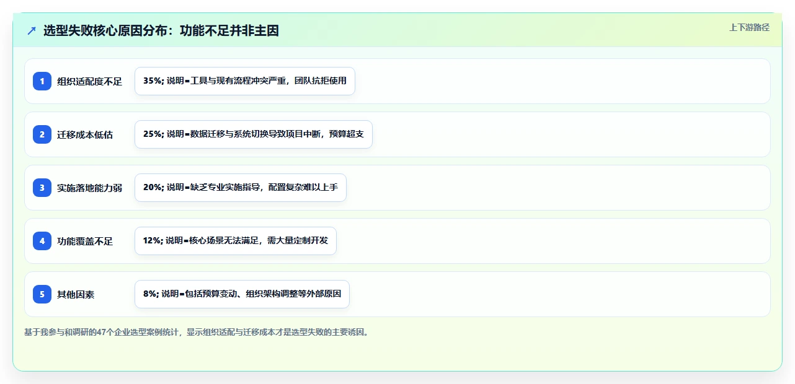Viewport: 795px width, 384px height.
Task: Click the 20% 缺乏专业实施指导 description box
Action: [x=241, y=188]
